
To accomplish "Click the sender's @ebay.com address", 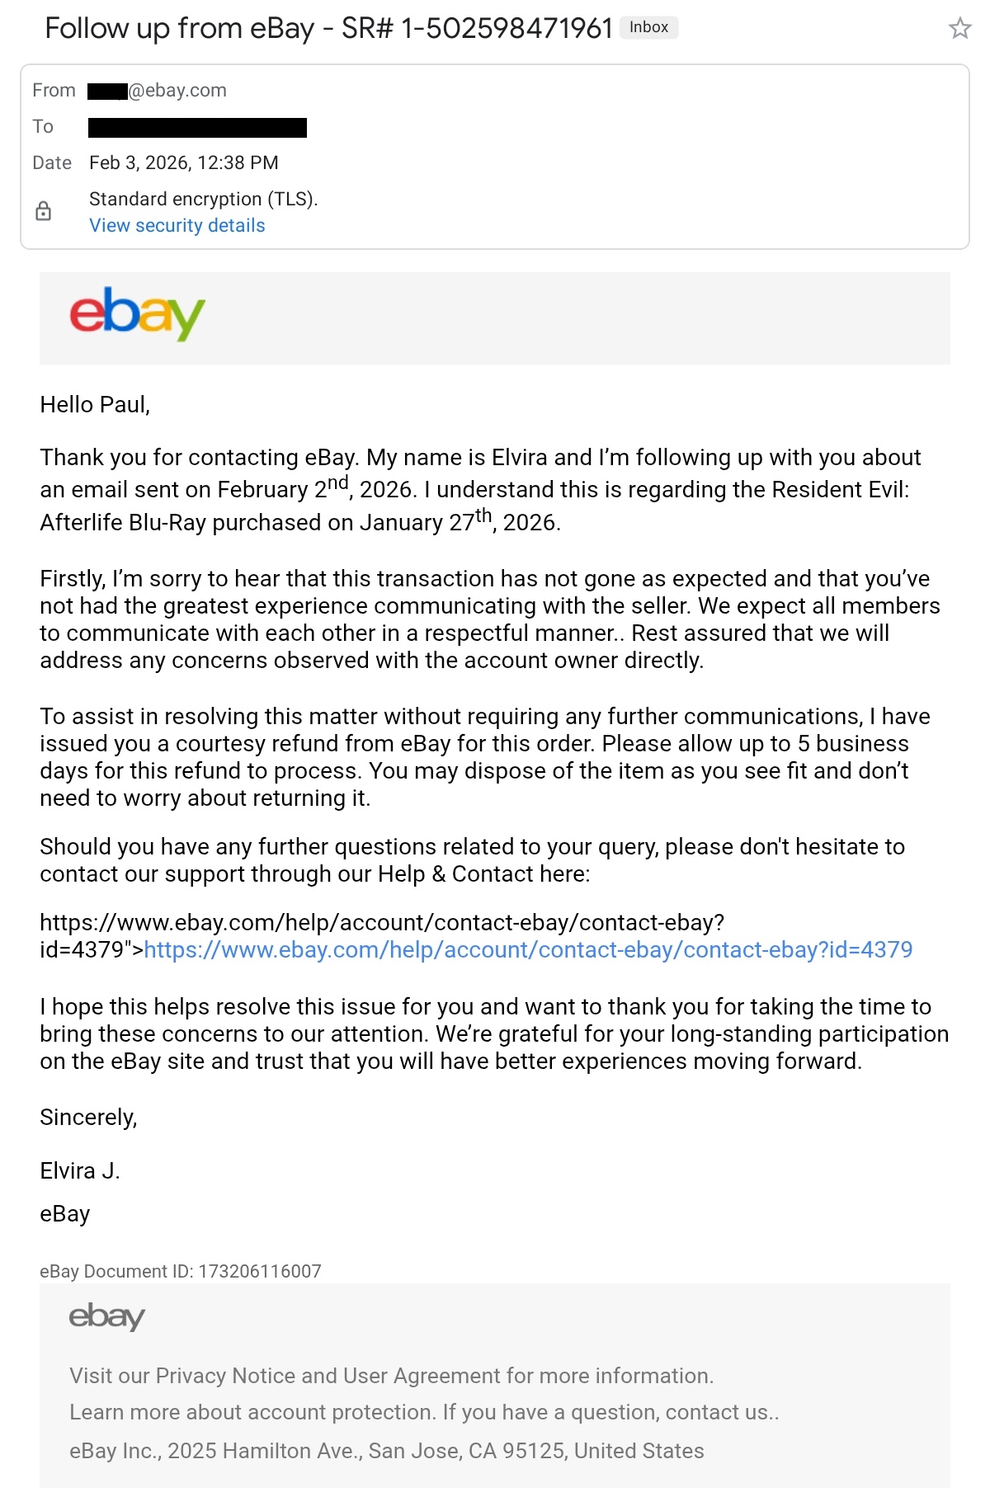I will (x=177, y=90).
